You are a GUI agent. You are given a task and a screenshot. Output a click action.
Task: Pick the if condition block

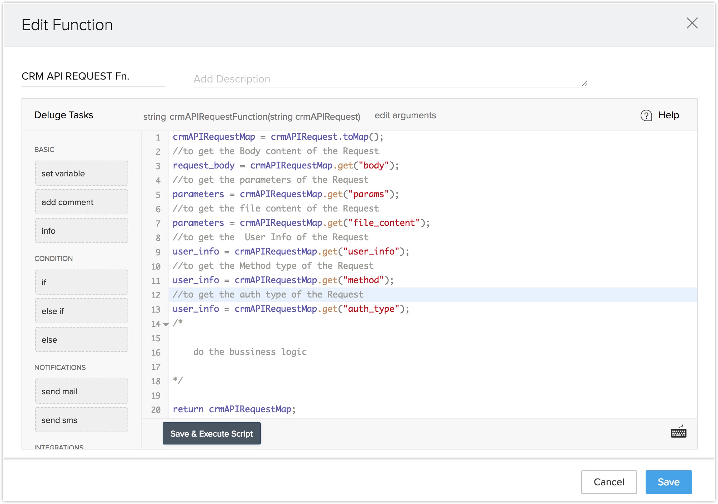coord(81,282)
